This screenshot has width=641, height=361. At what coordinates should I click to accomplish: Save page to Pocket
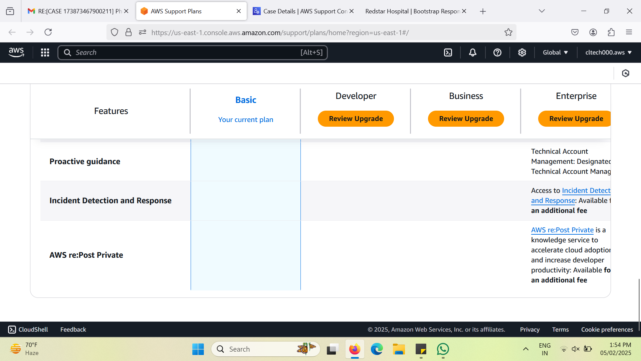575,32
